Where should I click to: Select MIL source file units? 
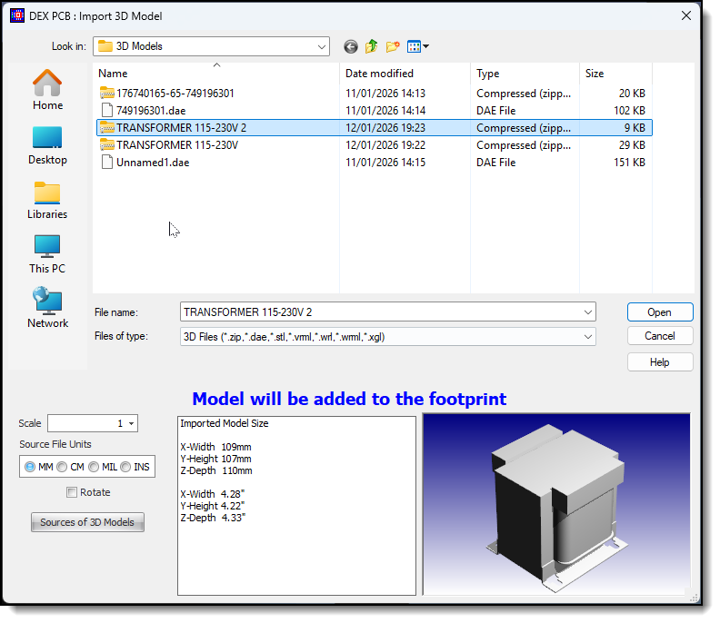pos(94,467)
